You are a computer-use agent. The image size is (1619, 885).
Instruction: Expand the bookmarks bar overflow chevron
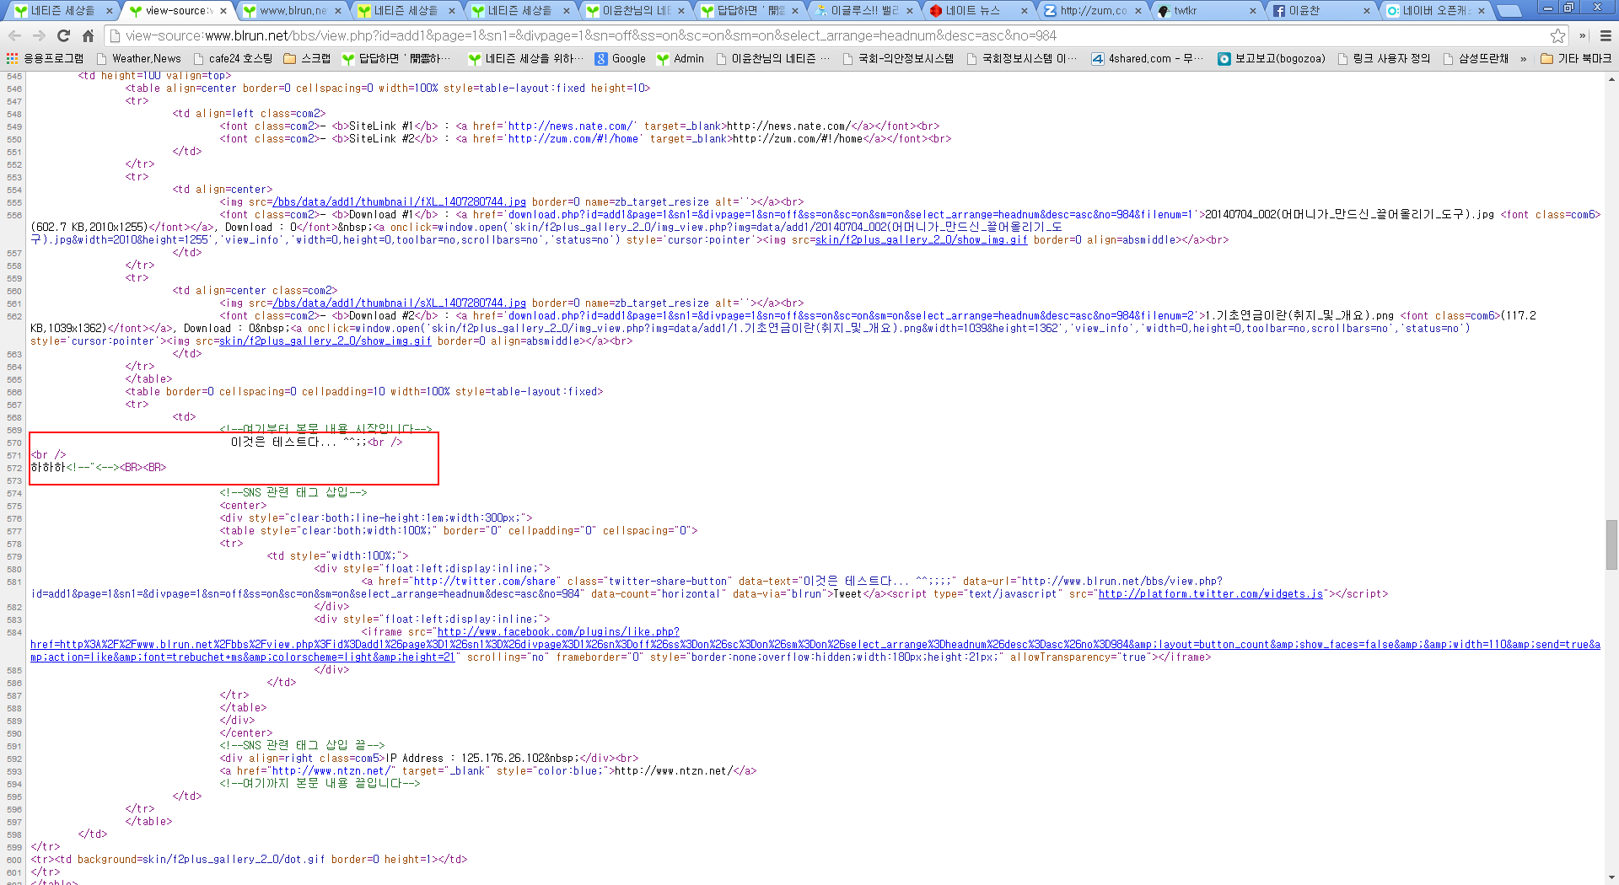[1523, 58]
